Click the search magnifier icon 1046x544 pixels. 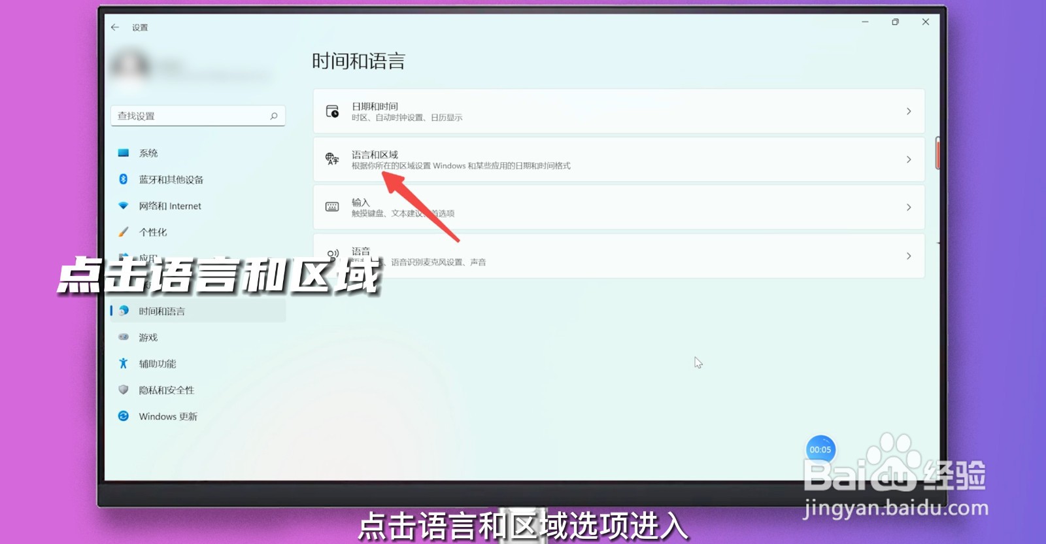pyautogui.click(x=274, y=116)
